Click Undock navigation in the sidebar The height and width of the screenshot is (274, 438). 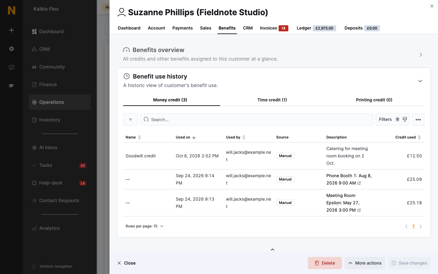click(x=52, y=266)
